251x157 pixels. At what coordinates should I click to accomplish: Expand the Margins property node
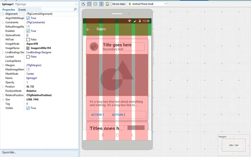tap(3, 65)
